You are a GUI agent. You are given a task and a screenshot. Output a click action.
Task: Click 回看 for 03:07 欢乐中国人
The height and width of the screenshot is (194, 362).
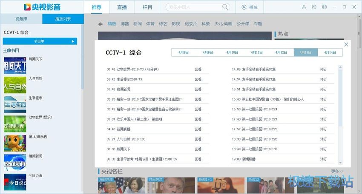point(198,119)
